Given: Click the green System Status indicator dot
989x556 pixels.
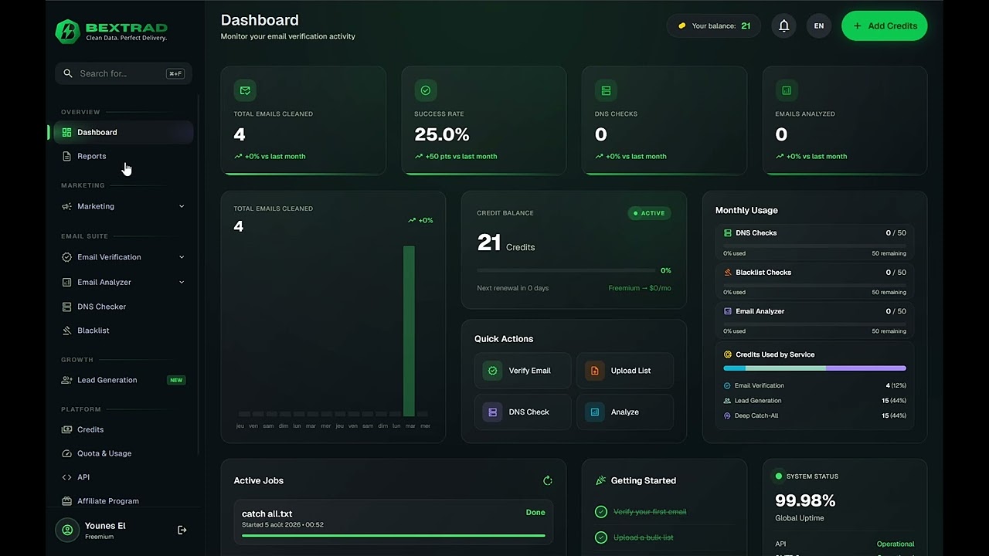Looking at the screenshot, I should point(779,476).
